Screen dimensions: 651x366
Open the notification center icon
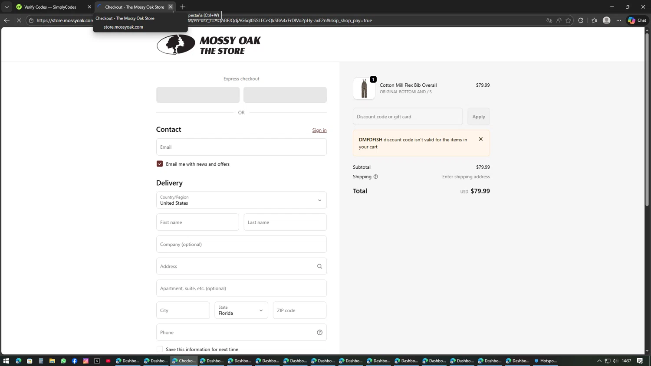tap(640, 361)
